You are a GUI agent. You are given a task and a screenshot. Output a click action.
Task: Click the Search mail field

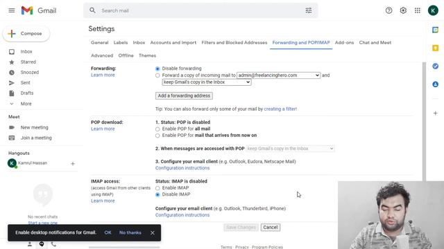tap(201, 10)
